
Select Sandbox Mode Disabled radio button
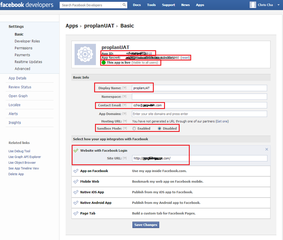pyautogui.click(x=160, y=128)
